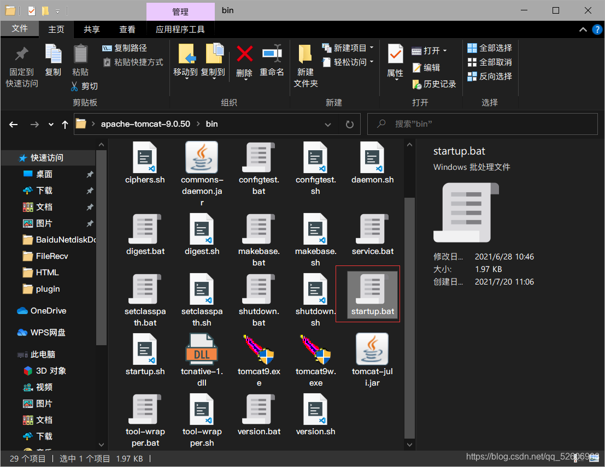Click in the search bin box
Screen dimensions: 605x467
[482, 124]
